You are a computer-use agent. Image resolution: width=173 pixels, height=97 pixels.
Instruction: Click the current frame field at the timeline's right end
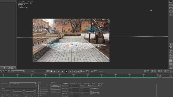(167, 76)
